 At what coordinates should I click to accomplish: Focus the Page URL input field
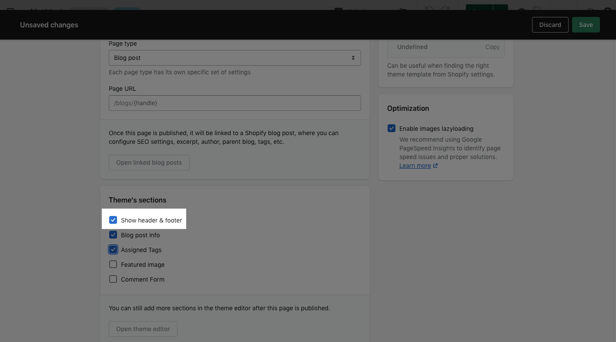click(234, 103)
